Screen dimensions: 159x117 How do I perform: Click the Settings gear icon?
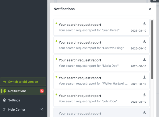pyautogui.click(x=5, y=100)
